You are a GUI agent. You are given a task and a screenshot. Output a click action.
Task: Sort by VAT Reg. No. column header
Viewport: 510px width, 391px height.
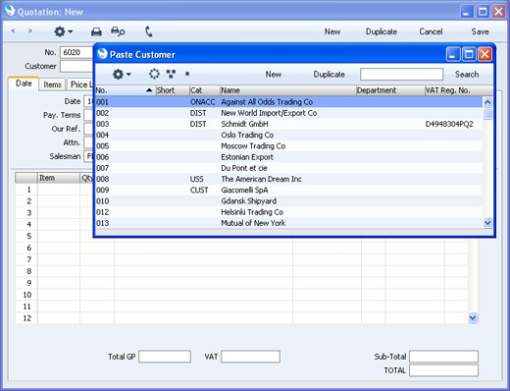click(459, 90)
